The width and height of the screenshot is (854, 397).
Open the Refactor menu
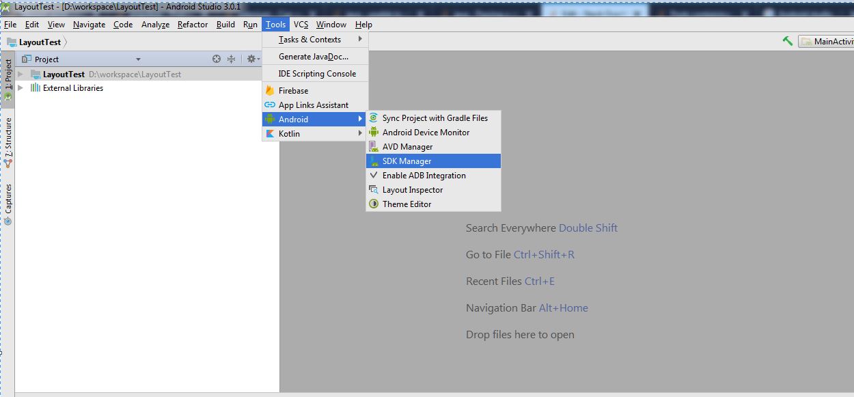point(193,25)
